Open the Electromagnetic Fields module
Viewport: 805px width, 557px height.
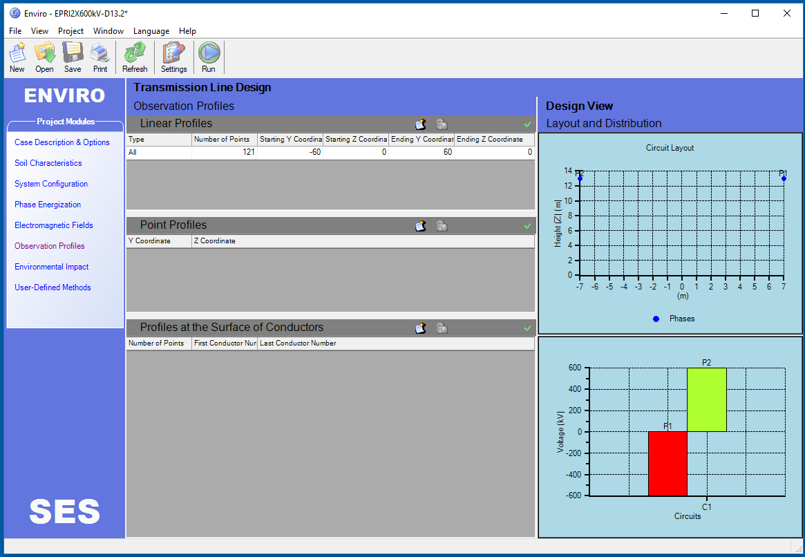[54, 225]
